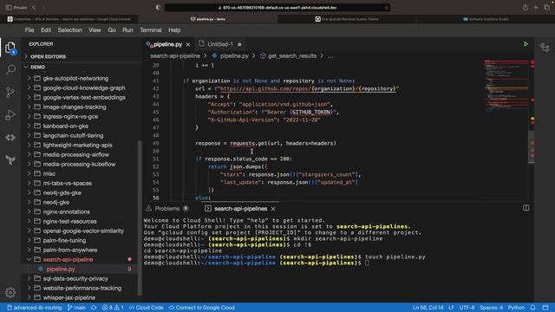
Task: Open the Duet AI panel icon
Action: (x=545, y=48)
